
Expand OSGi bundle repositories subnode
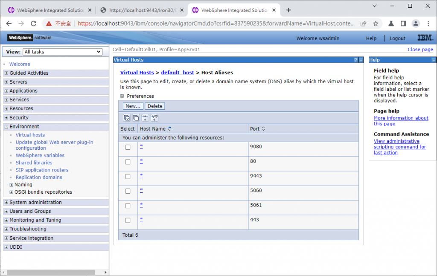pyautogui.click(x=11, y=192)
